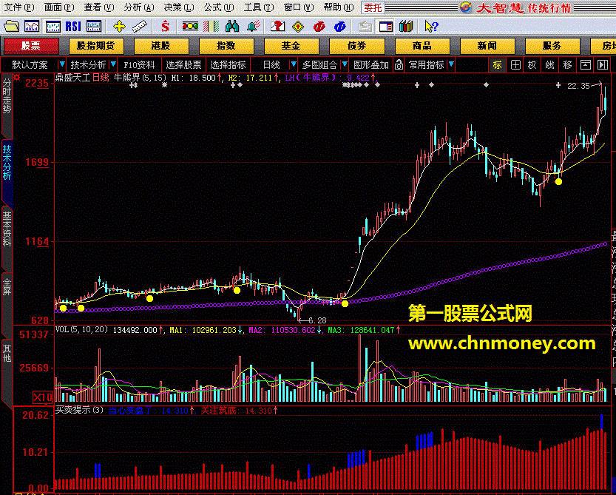Expand the 默认方案 dropdown arrow
Image resolution: width=616 pixels, height=495 pixels.
tap(61, 64)
